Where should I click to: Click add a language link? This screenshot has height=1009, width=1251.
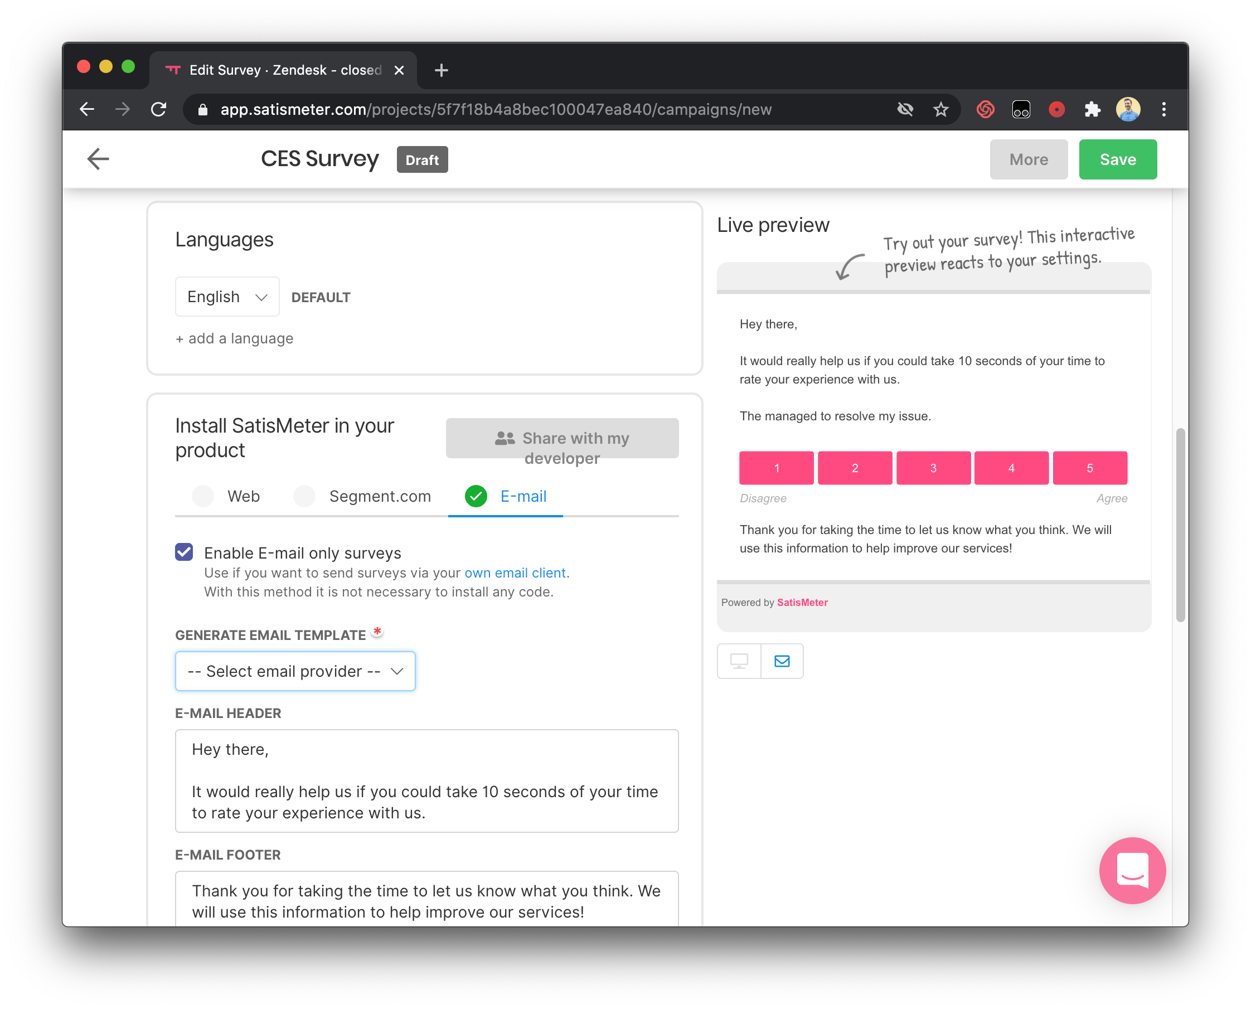234,338
